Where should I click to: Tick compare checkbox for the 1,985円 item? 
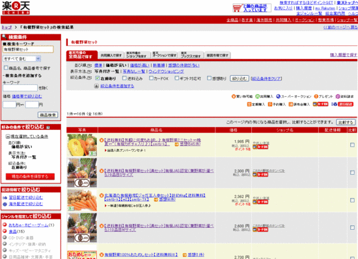point(352,145)
